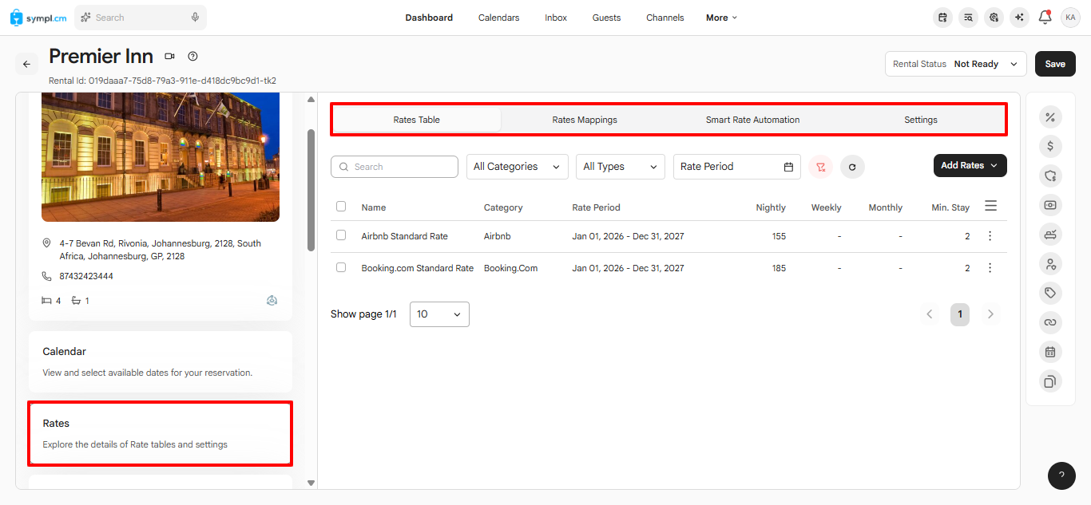Click the Nightly column header
Viewport: 1091px width, 505px height.
[x=771, y=207]
